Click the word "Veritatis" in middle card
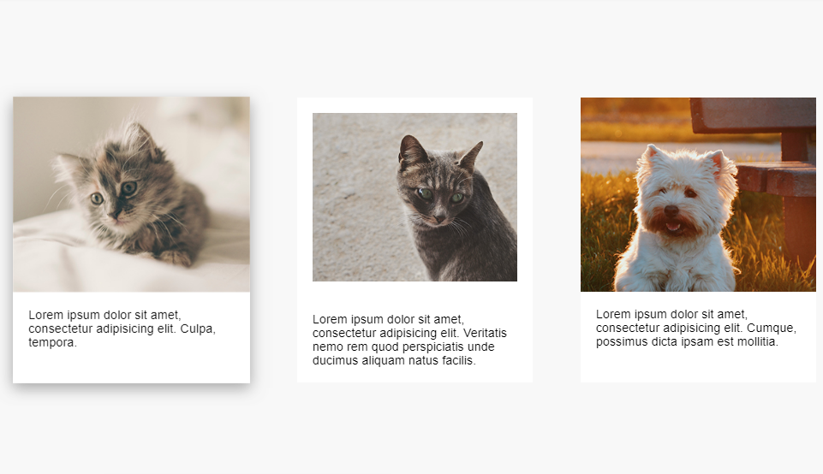 pos(486,333)
